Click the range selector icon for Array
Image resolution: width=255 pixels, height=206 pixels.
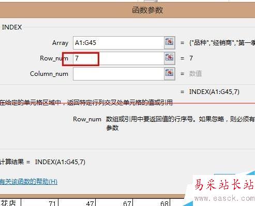(x=170, y=43)
